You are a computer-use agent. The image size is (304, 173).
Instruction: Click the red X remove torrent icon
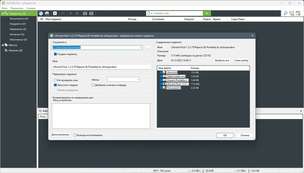click(x=63, y=13)
